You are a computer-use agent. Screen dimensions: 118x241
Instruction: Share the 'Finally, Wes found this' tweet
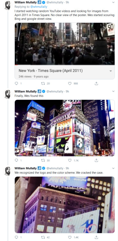coord(96,160)
